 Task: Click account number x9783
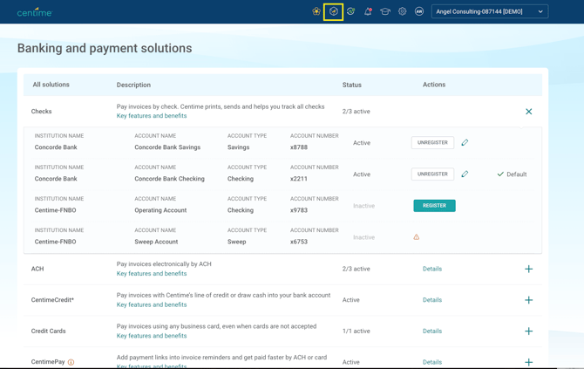point(299,210)
